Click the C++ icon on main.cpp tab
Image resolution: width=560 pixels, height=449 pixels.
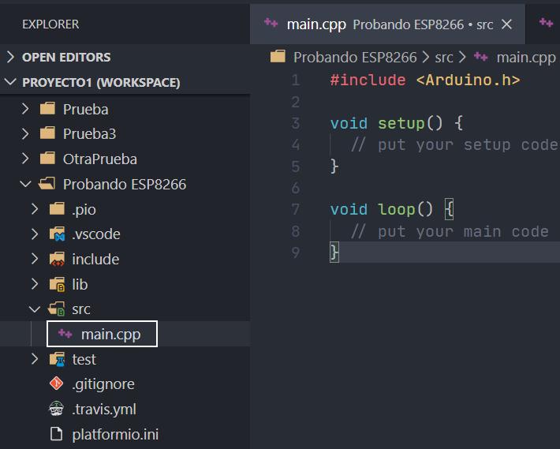coord(271,24)
